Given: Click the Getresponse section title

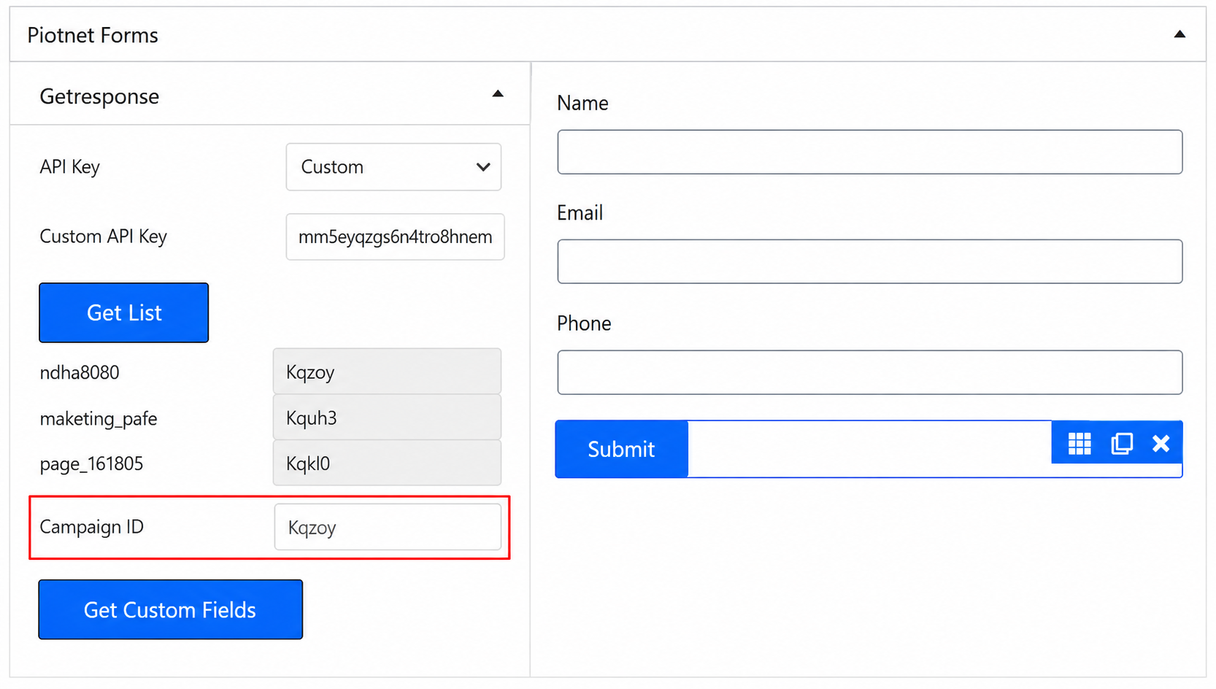Looking at the screenshot, I should 99,96.
